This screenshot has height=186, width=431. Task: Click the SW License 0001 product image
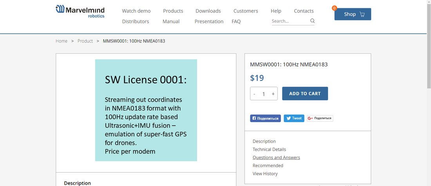[146, 110]
